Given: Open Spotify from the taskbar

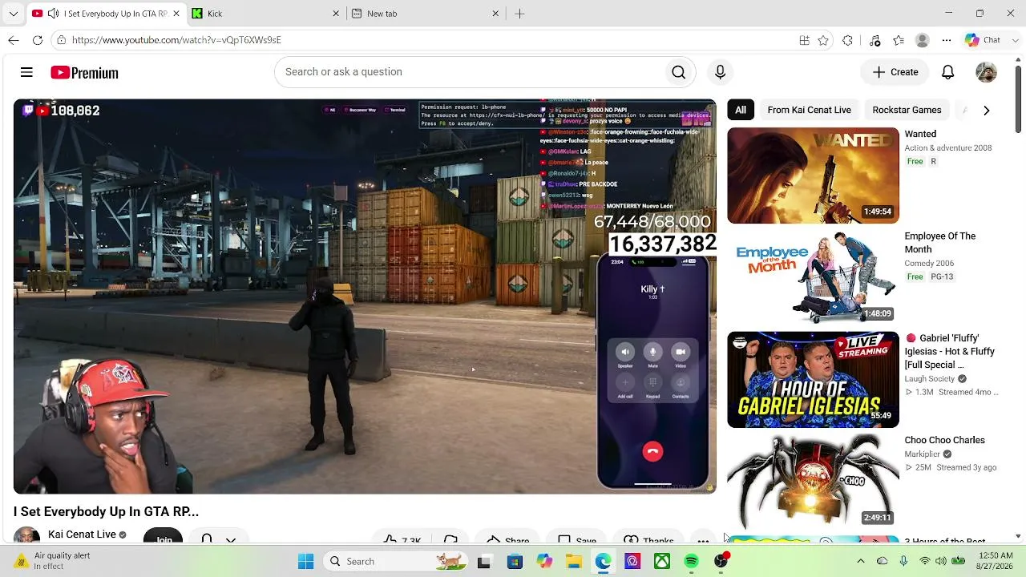Looking at the screenshot, I should point(691,562).
